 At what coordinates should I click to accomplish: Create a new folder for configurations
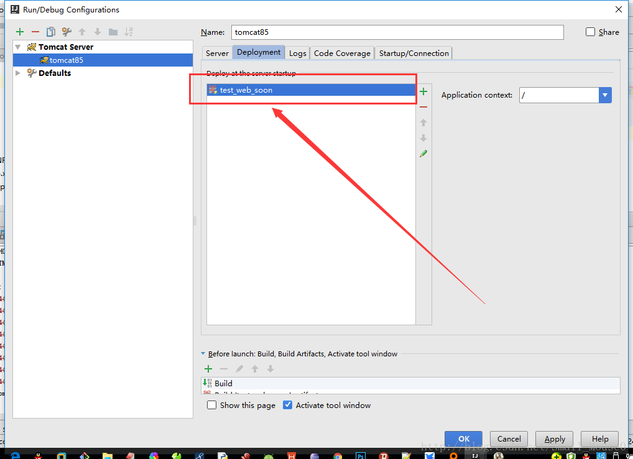click(x=113, y=32)
